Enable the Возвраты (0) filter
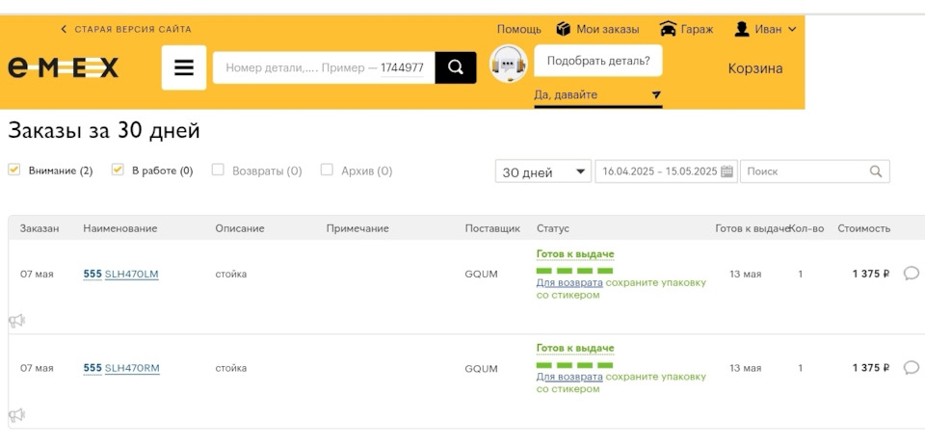The width and height of the screenshot is (925, 447). point(218,170)
